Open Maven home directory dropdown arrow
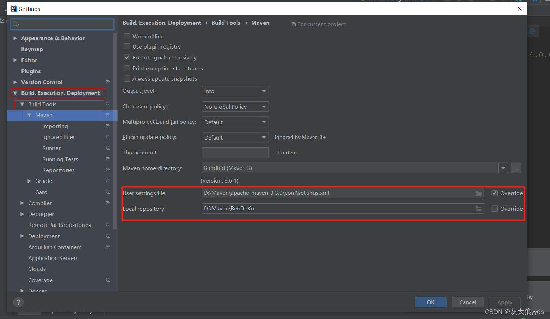The image size is (550, 319). (x=503, y=168)
